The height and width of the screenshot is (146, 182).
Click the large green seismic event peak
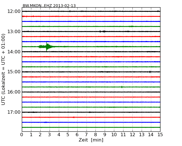point(46,47)
